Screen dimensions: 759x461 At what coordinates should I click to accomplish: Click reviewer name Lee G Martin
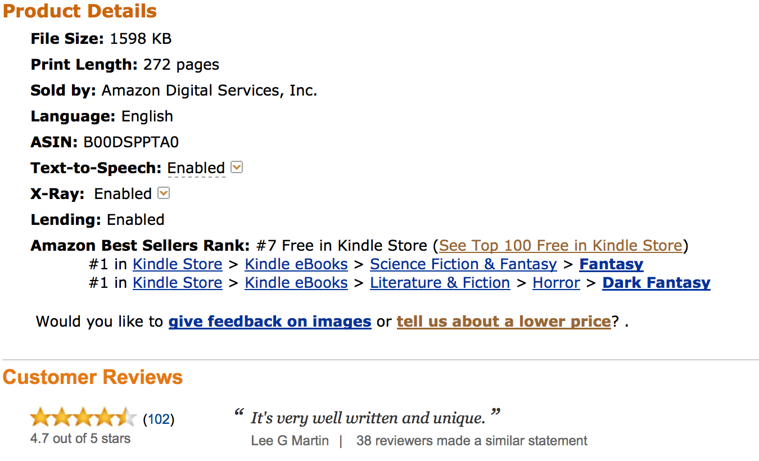point(290,441)
